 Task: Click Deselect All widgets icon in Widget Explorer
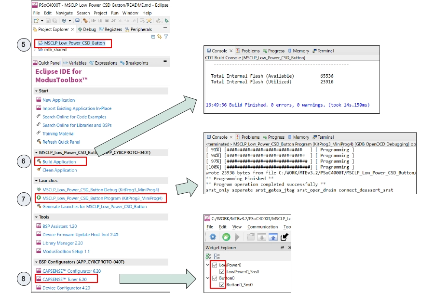pos(217,256)
